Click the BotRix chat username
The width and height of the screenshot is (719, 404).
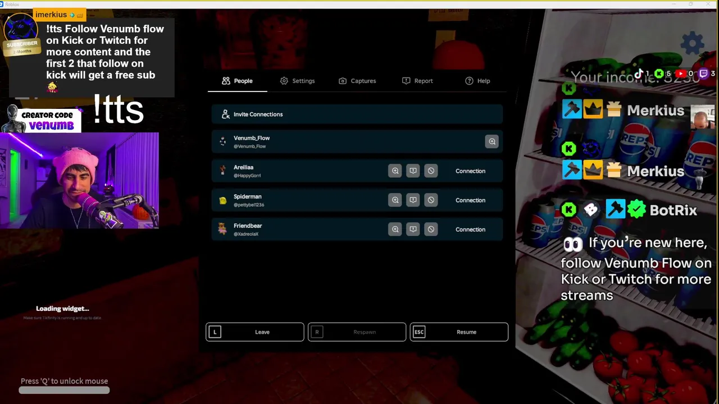click(x=673, y=210)
